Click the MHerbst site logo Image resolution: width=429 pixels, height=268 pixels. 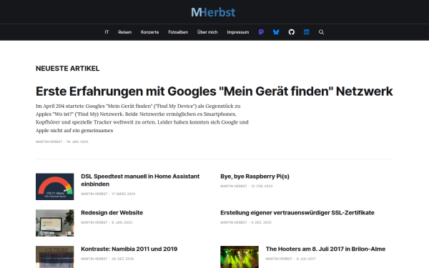coord(213,12)
